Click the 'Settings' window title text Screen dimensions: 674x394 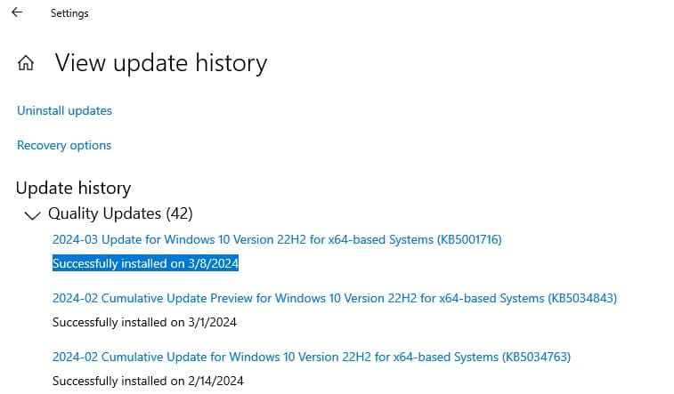[69, 14]
